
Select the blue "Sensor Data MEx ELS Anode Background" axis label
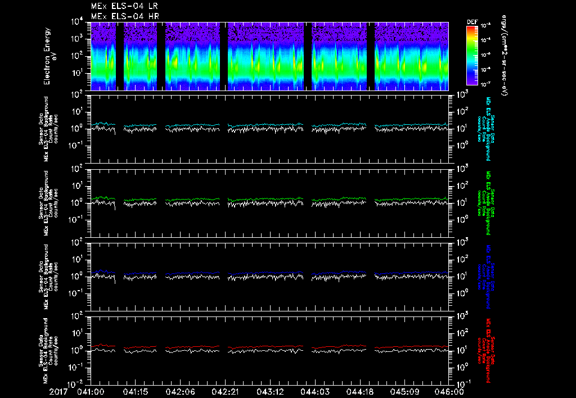(485, 277)
